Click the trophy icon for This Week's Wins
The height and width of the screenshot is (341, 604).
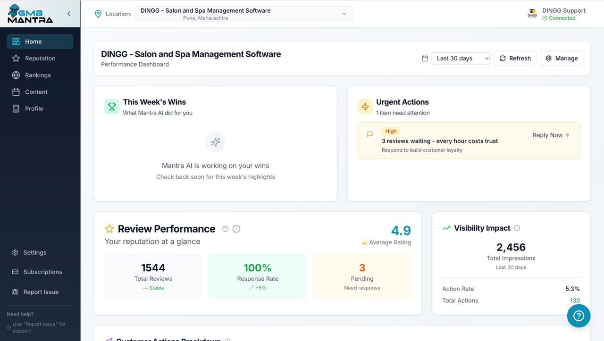[112, 107]
